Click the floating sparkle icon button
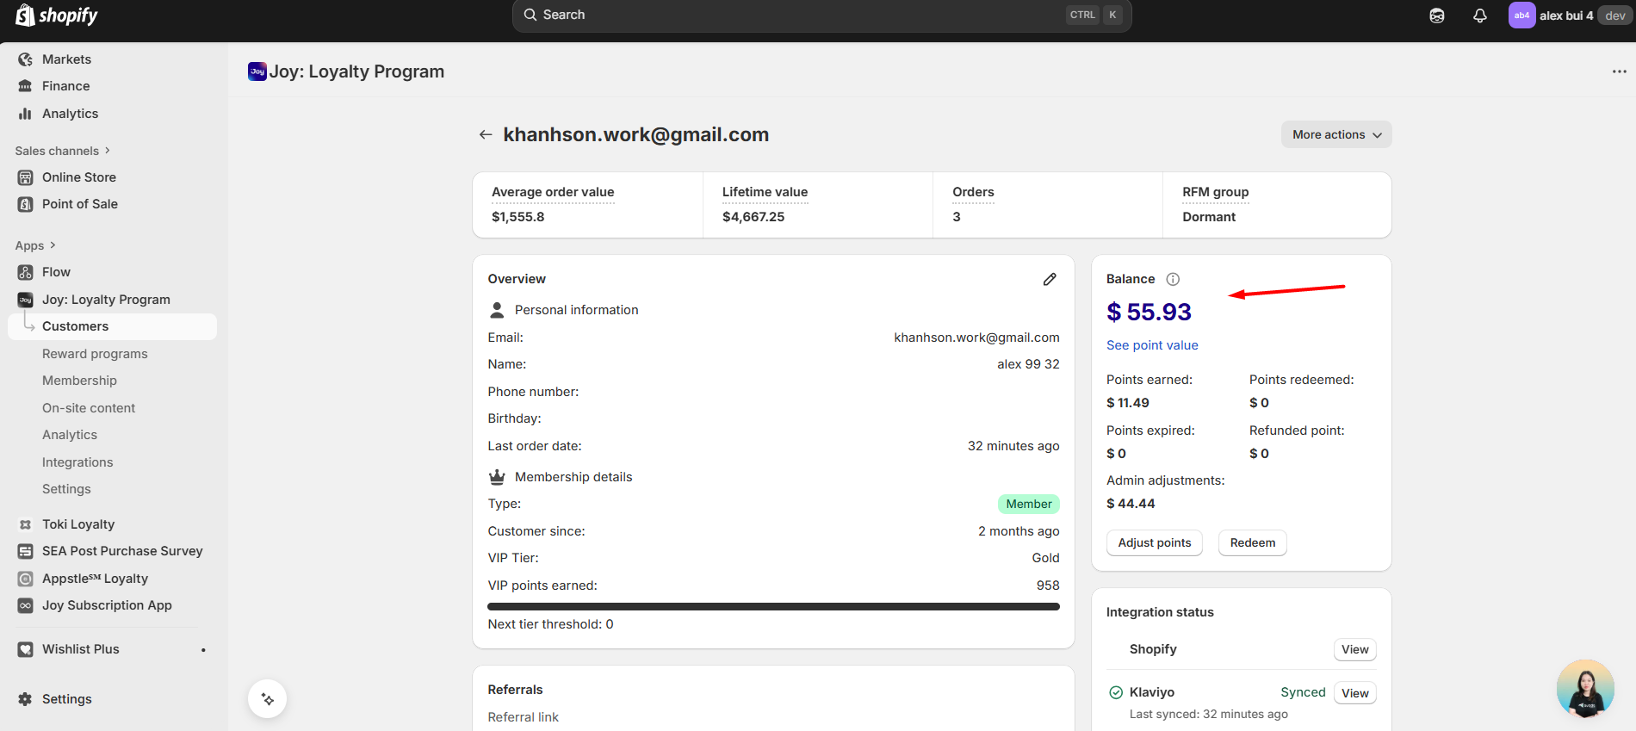1636x731 pixels. pyautogui.click(x=268, y=699)
